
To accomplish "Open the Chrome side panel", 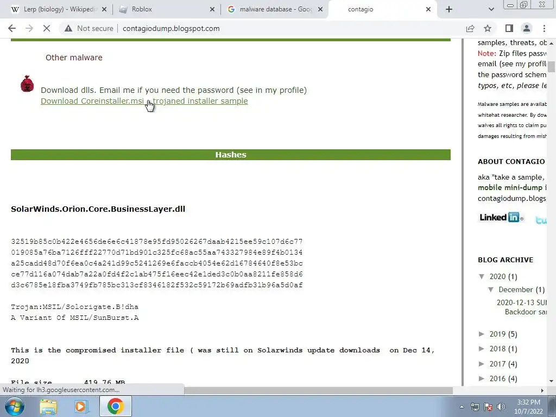I will coord(509,28).
